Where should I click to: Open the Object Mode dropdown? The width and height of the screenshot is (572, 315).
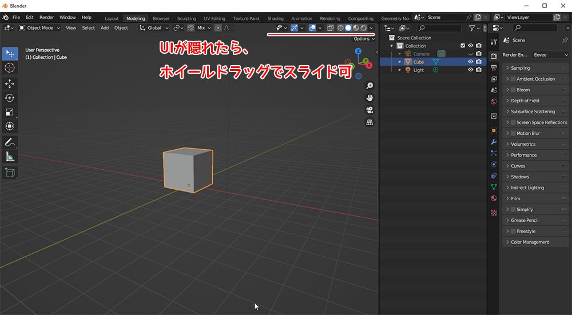pos(39,27)
